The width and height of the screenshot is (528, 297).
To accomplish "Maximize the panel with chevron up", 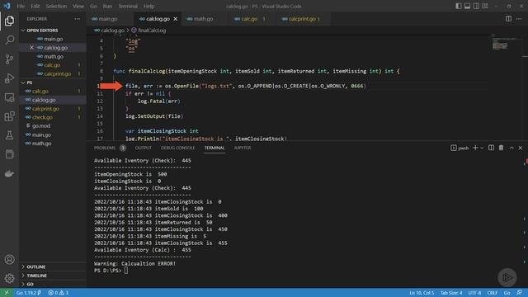I will (x=511, y=148).
